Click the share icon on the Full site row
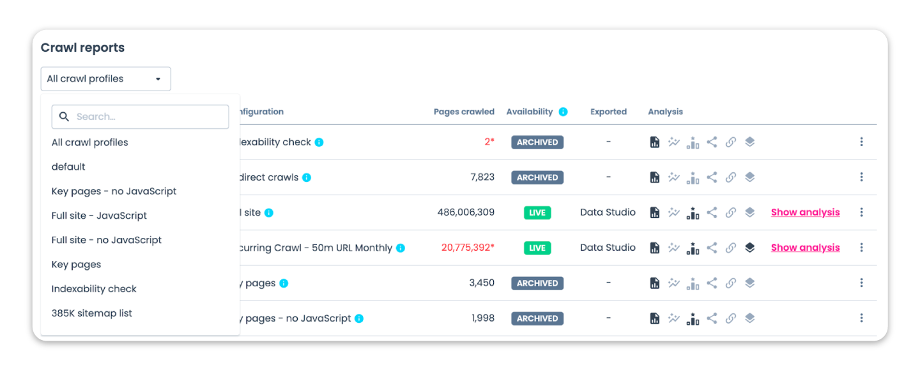 click(712, 212)
